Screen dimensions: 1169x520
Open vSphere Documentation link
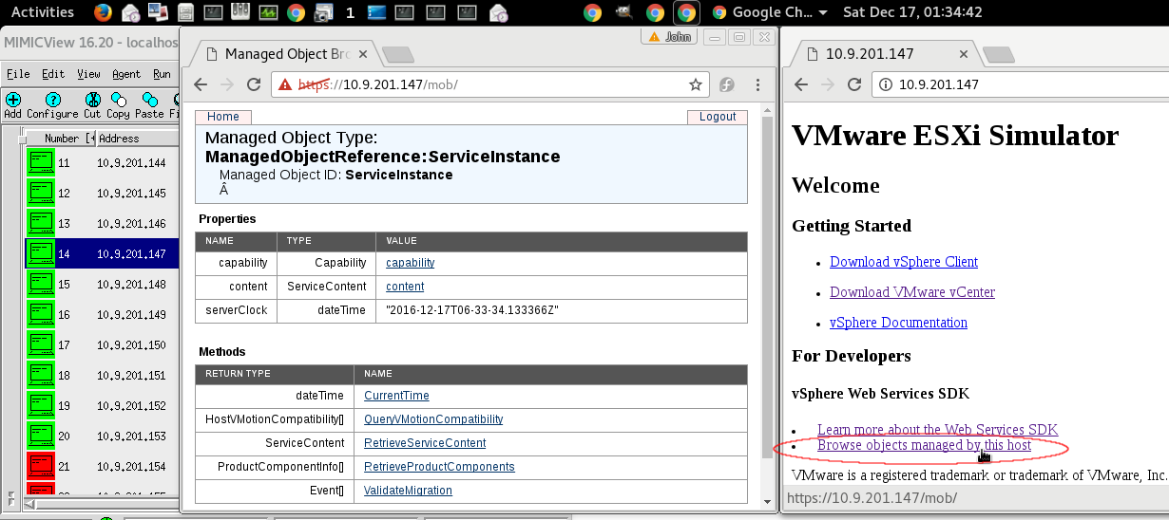pyautogui.click(x=898, y=323)
